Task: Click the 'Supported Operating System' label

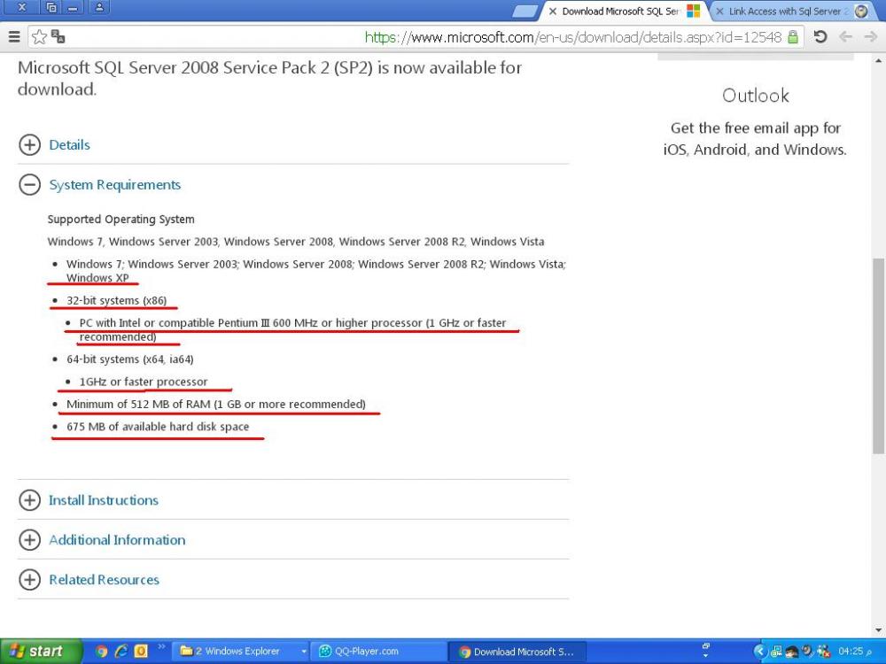Action: pos(120,219)
